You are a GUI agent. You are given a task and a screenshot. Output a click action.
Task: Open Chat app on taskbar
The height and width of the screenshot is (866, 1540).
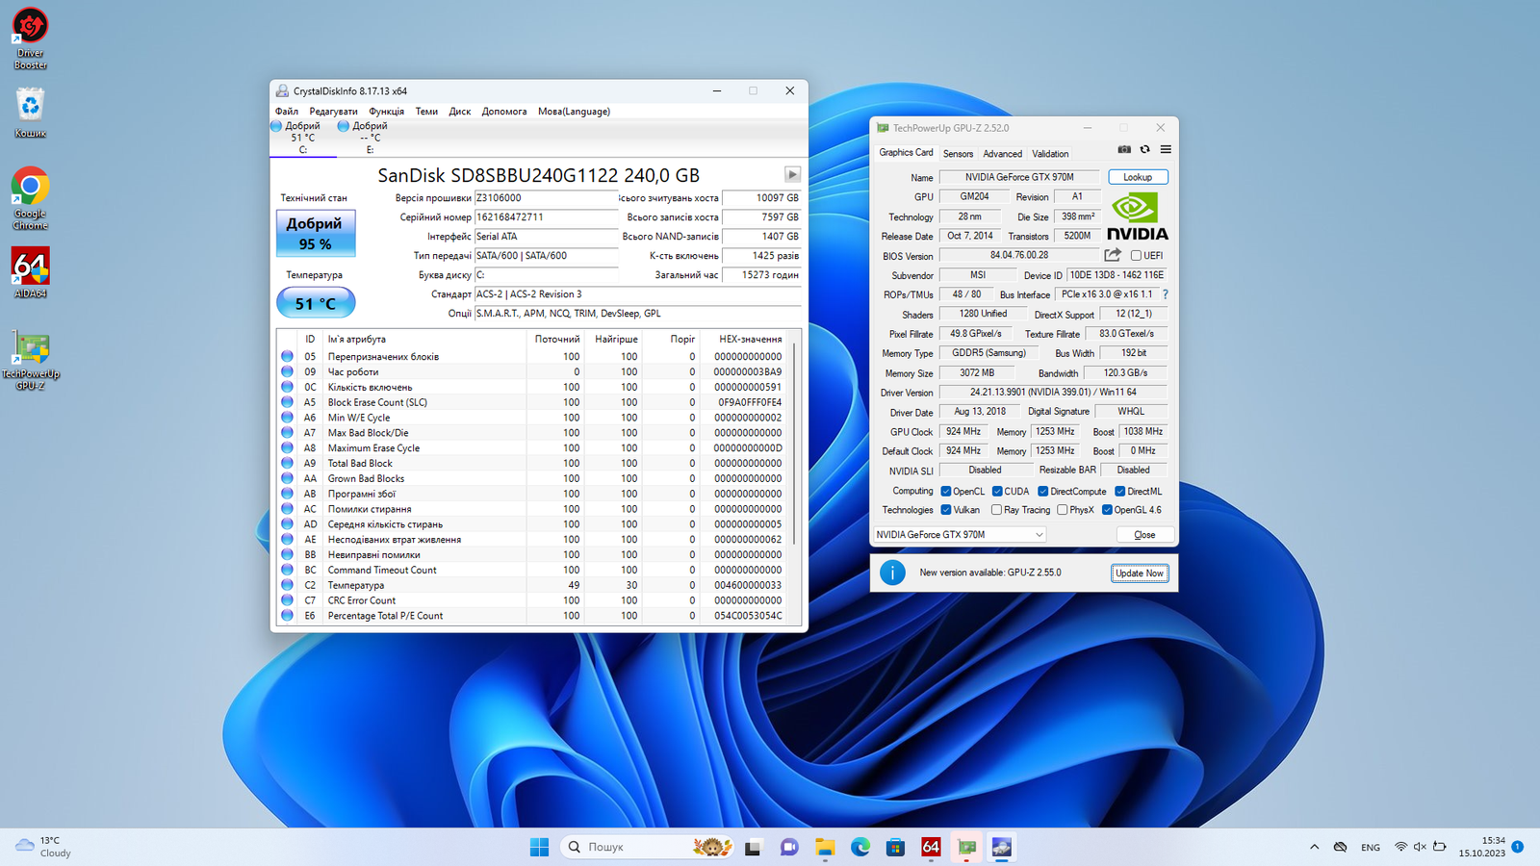[789, 847]
